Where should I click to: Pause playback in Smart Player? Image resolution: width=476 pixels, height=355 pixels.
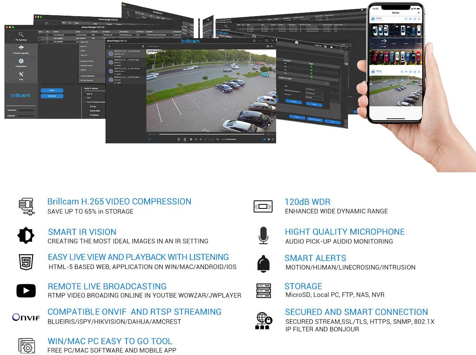(x=185, y=139)
